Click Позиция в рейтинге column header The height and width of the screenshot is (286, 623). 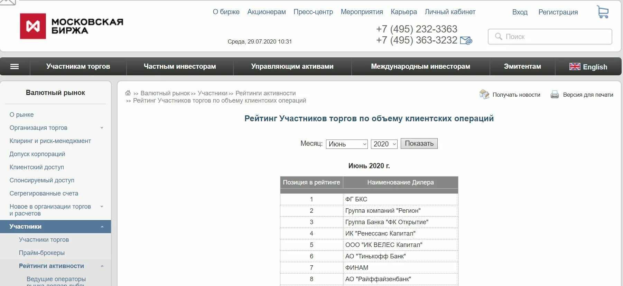(x=311, y=182)
